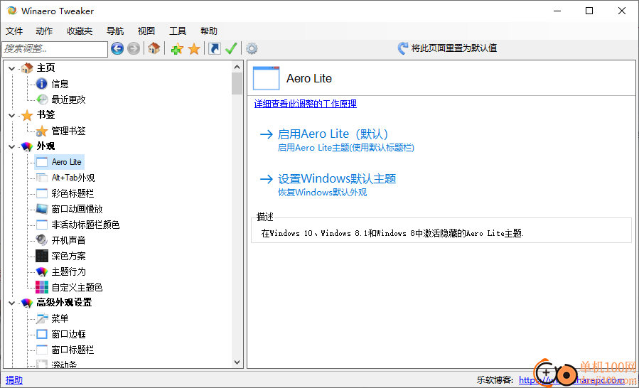Open the 导航 menu

tap(115, 31)
